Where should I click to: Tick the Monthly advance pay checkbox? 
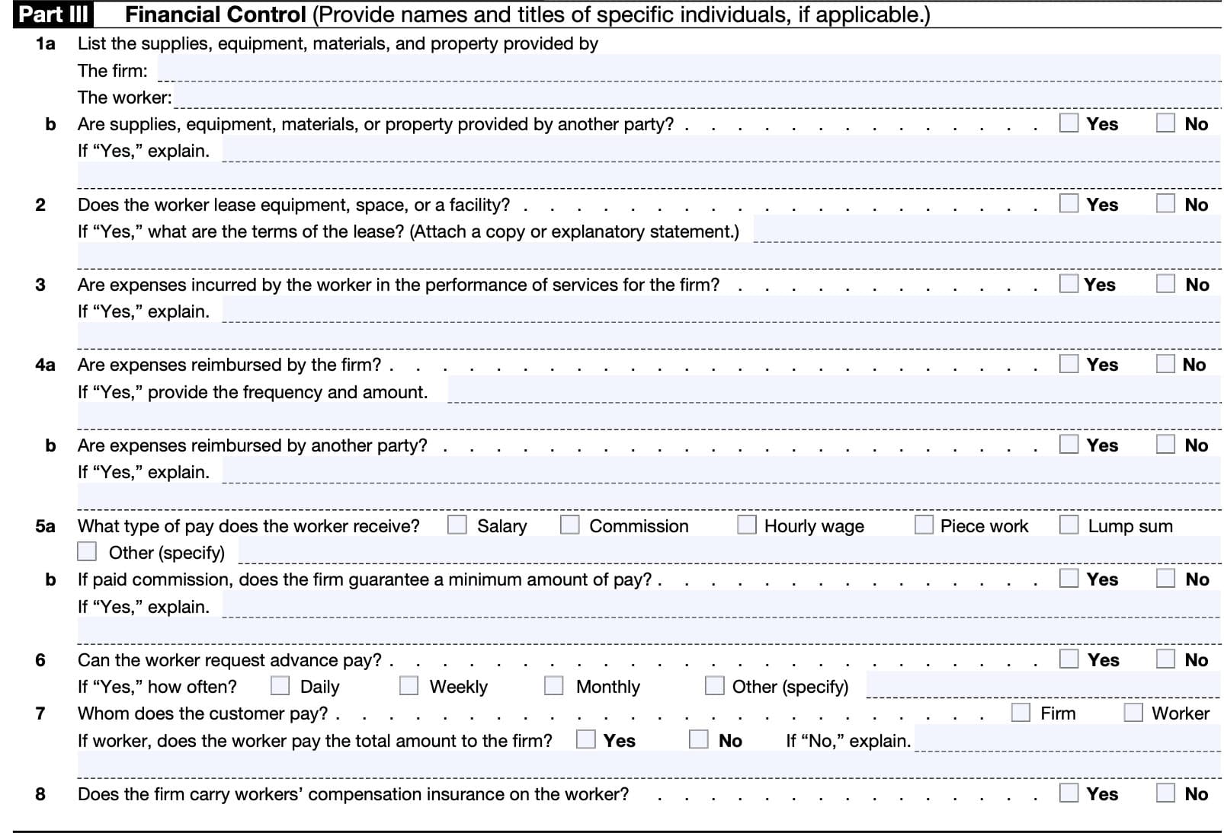click(554, 685)
